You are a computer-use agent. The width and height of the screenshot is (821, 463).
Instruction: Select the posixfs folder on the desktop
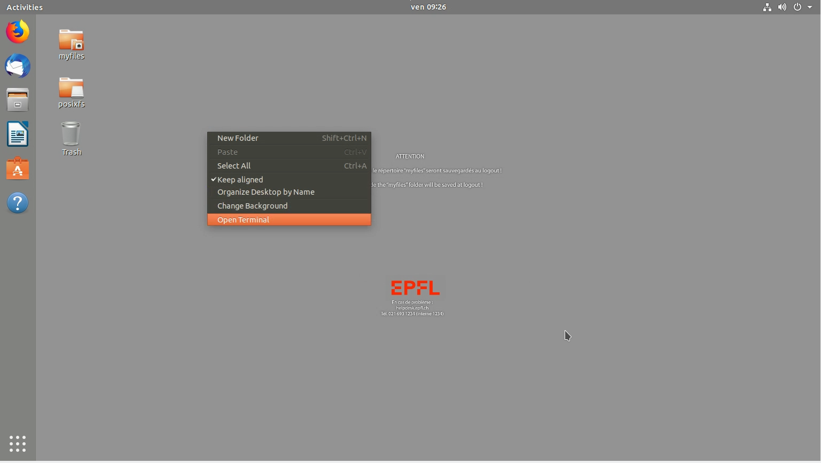[72, 92]
